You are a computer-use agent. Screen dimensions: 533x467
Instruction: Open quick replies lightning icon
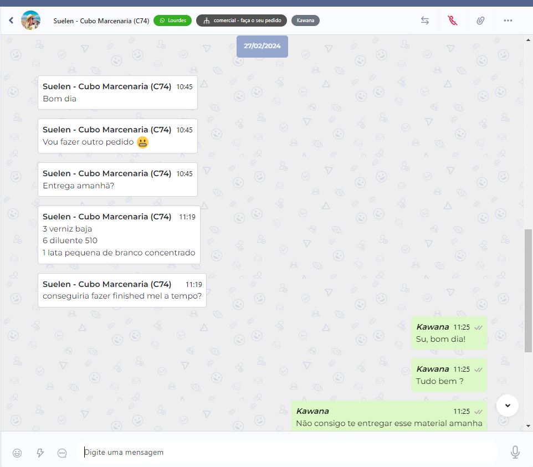click(40, 453)
